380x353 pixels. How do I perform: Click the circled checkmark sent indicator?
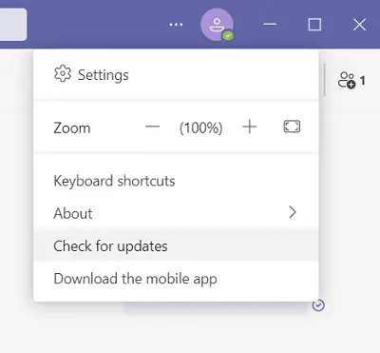pyautogui.click(x=318, y=305)
